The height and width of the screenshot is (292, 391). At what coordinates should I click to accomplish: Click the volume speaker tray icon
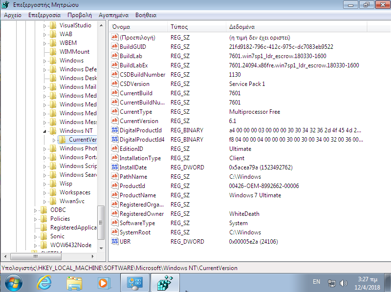coord(344,283)
